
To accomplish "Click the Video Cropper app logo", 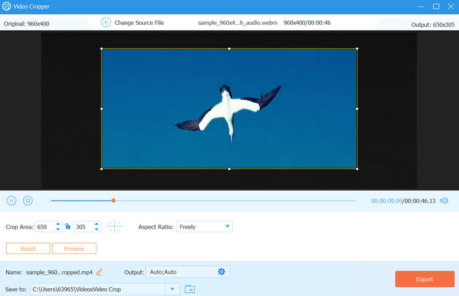I will (x=7, y=7).
